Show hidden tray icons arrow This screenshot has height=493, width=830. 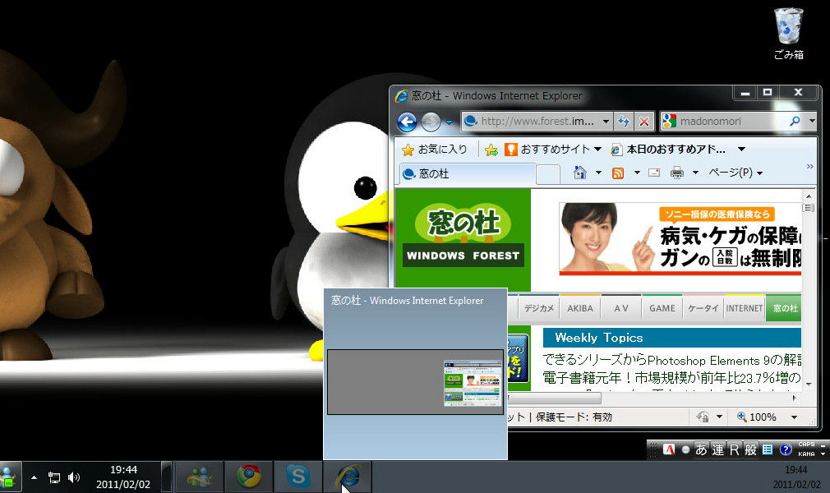pos(34,477)
